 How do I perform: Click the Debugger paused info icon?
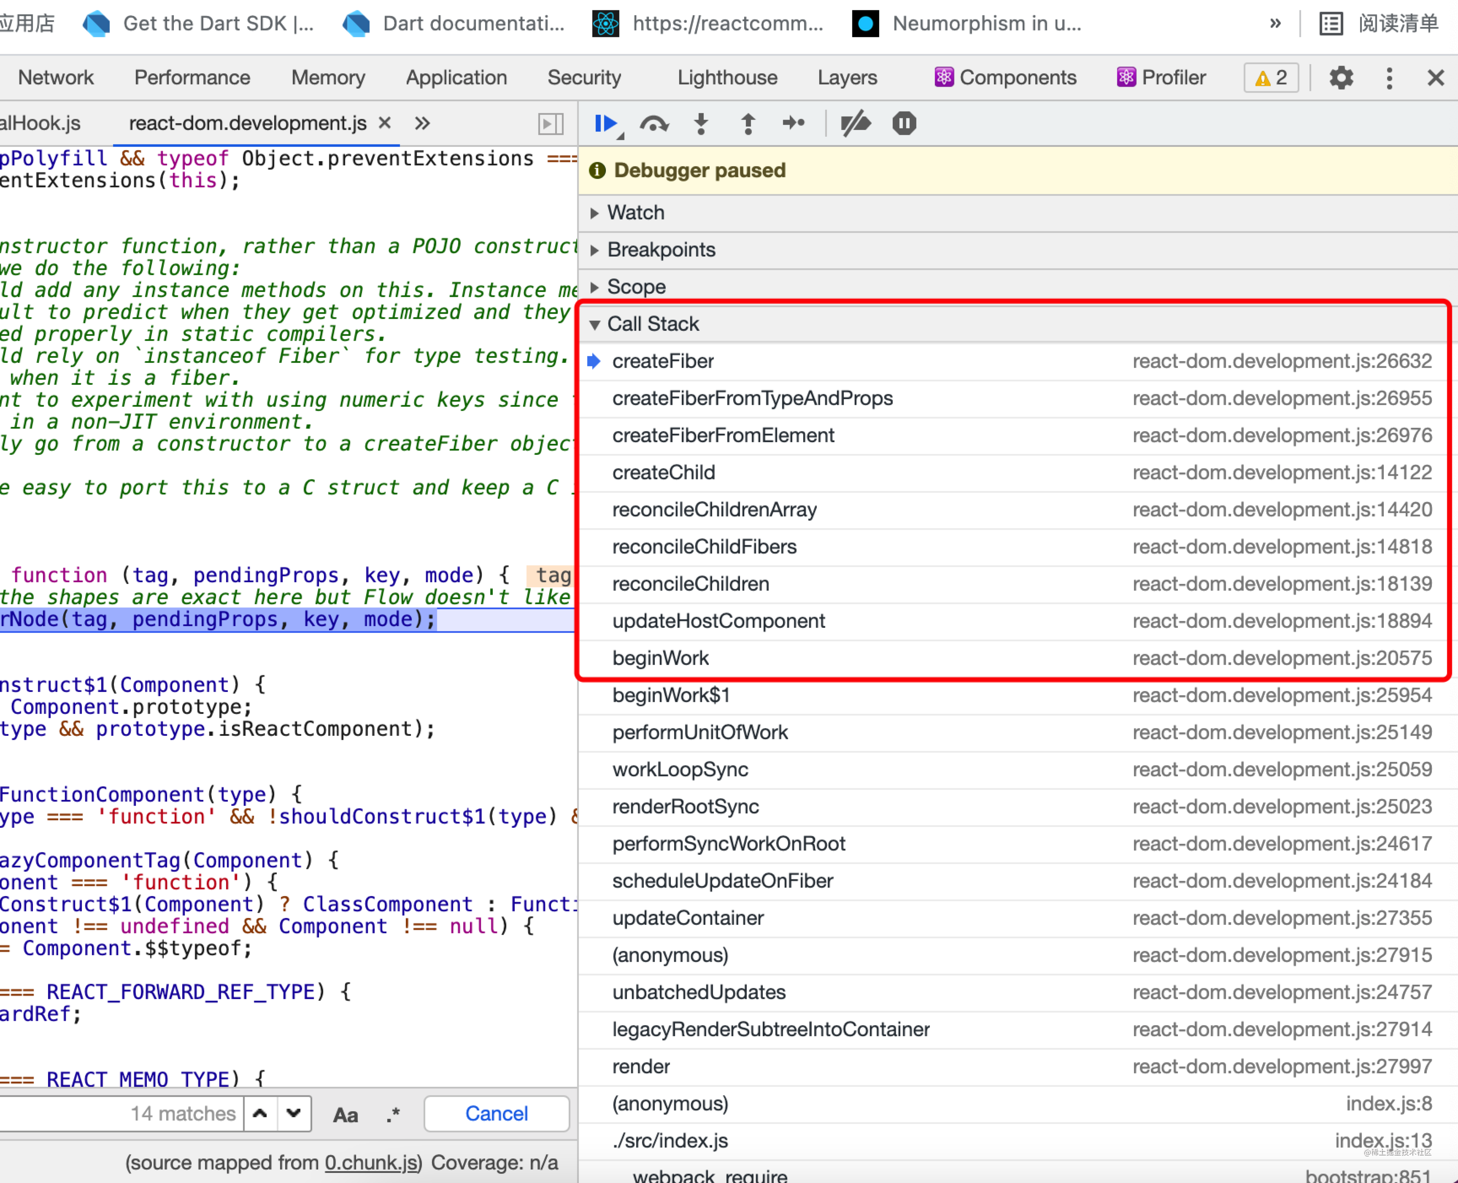[x=597, y=170]
